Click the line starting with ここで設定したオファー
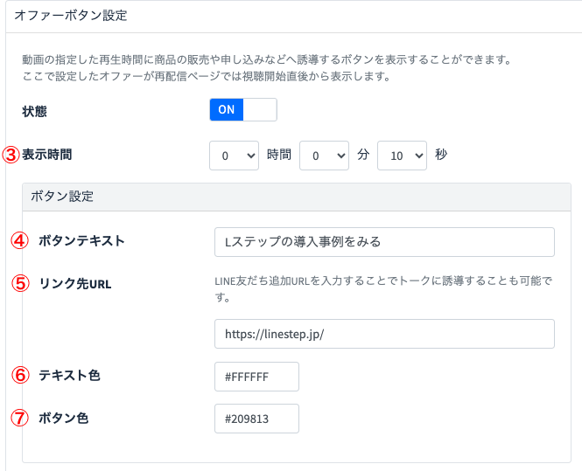 (x=207, y=76)
